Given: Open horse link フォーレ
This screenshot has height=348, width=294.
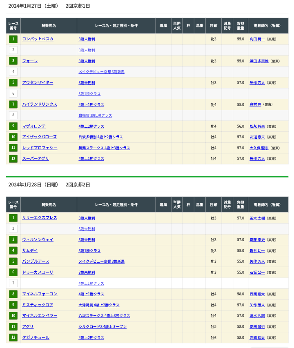Looking at the screenshot, I should coord(30,61).
